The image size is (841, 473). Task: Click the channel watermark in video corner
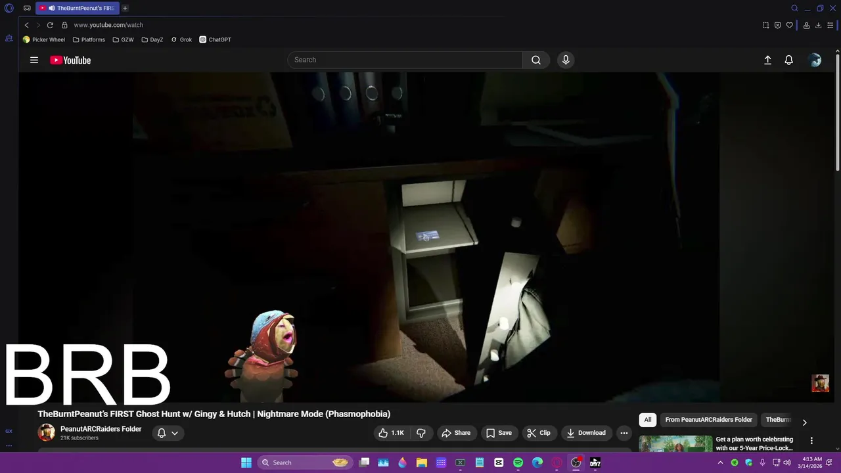click(x=820, y=383)
